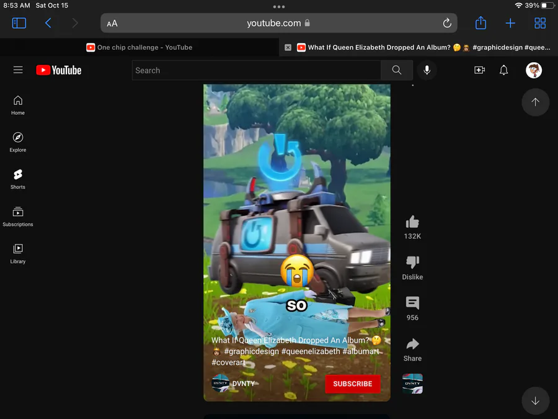
Task: Add a new Safari tab
Action: click(x=510, y=23)
